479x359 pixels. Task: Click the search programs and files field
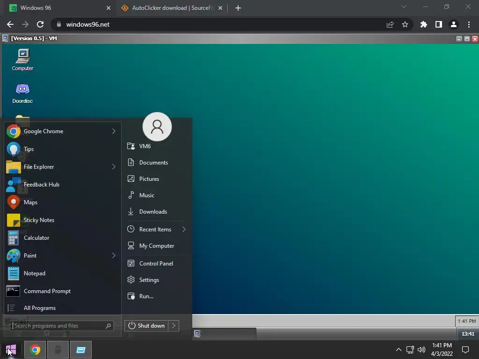[x=62, y=326]
